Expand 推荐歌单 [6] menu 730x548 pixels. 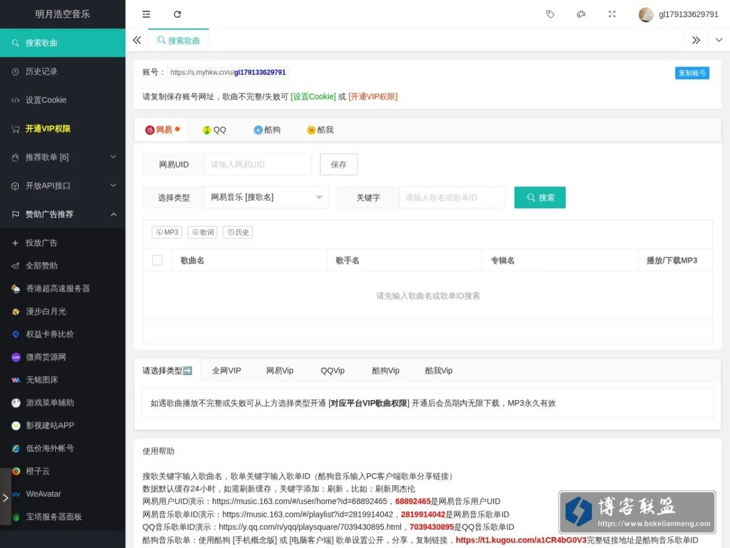(63, 157)
